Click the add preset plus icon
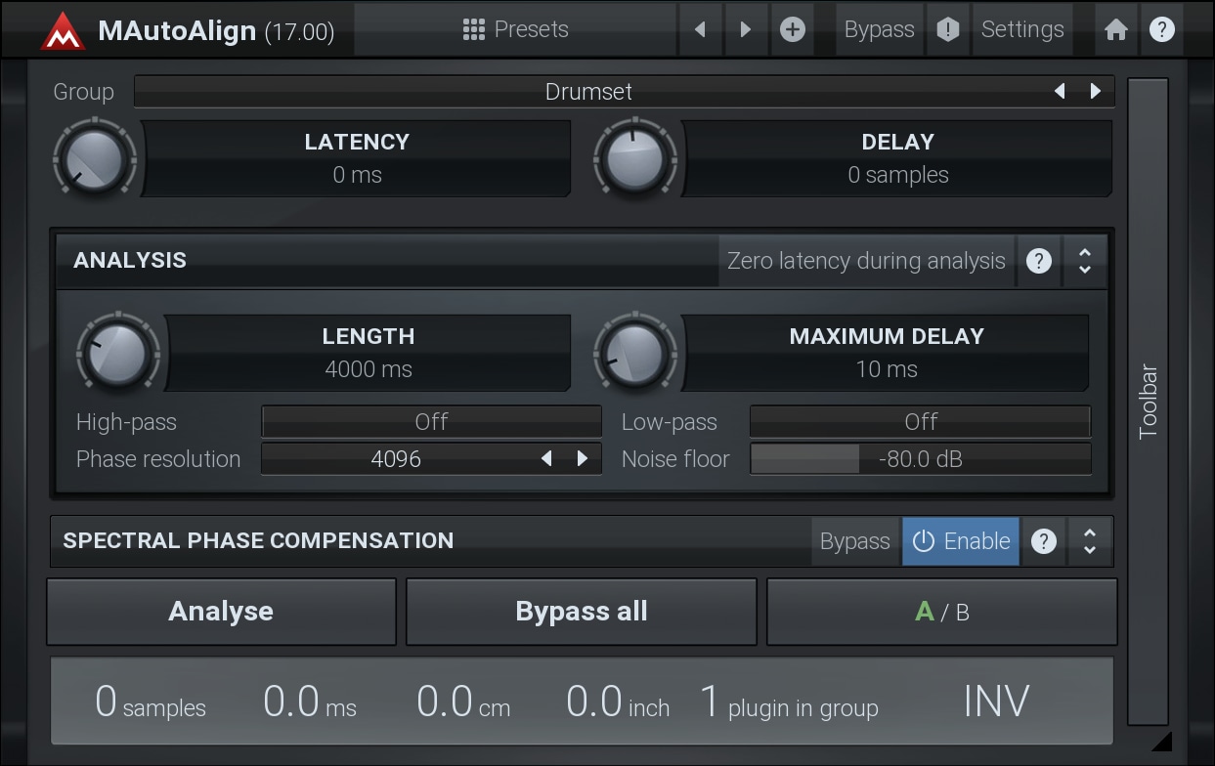Viewport: 1215px width, 766px height. tap(793, 30)
